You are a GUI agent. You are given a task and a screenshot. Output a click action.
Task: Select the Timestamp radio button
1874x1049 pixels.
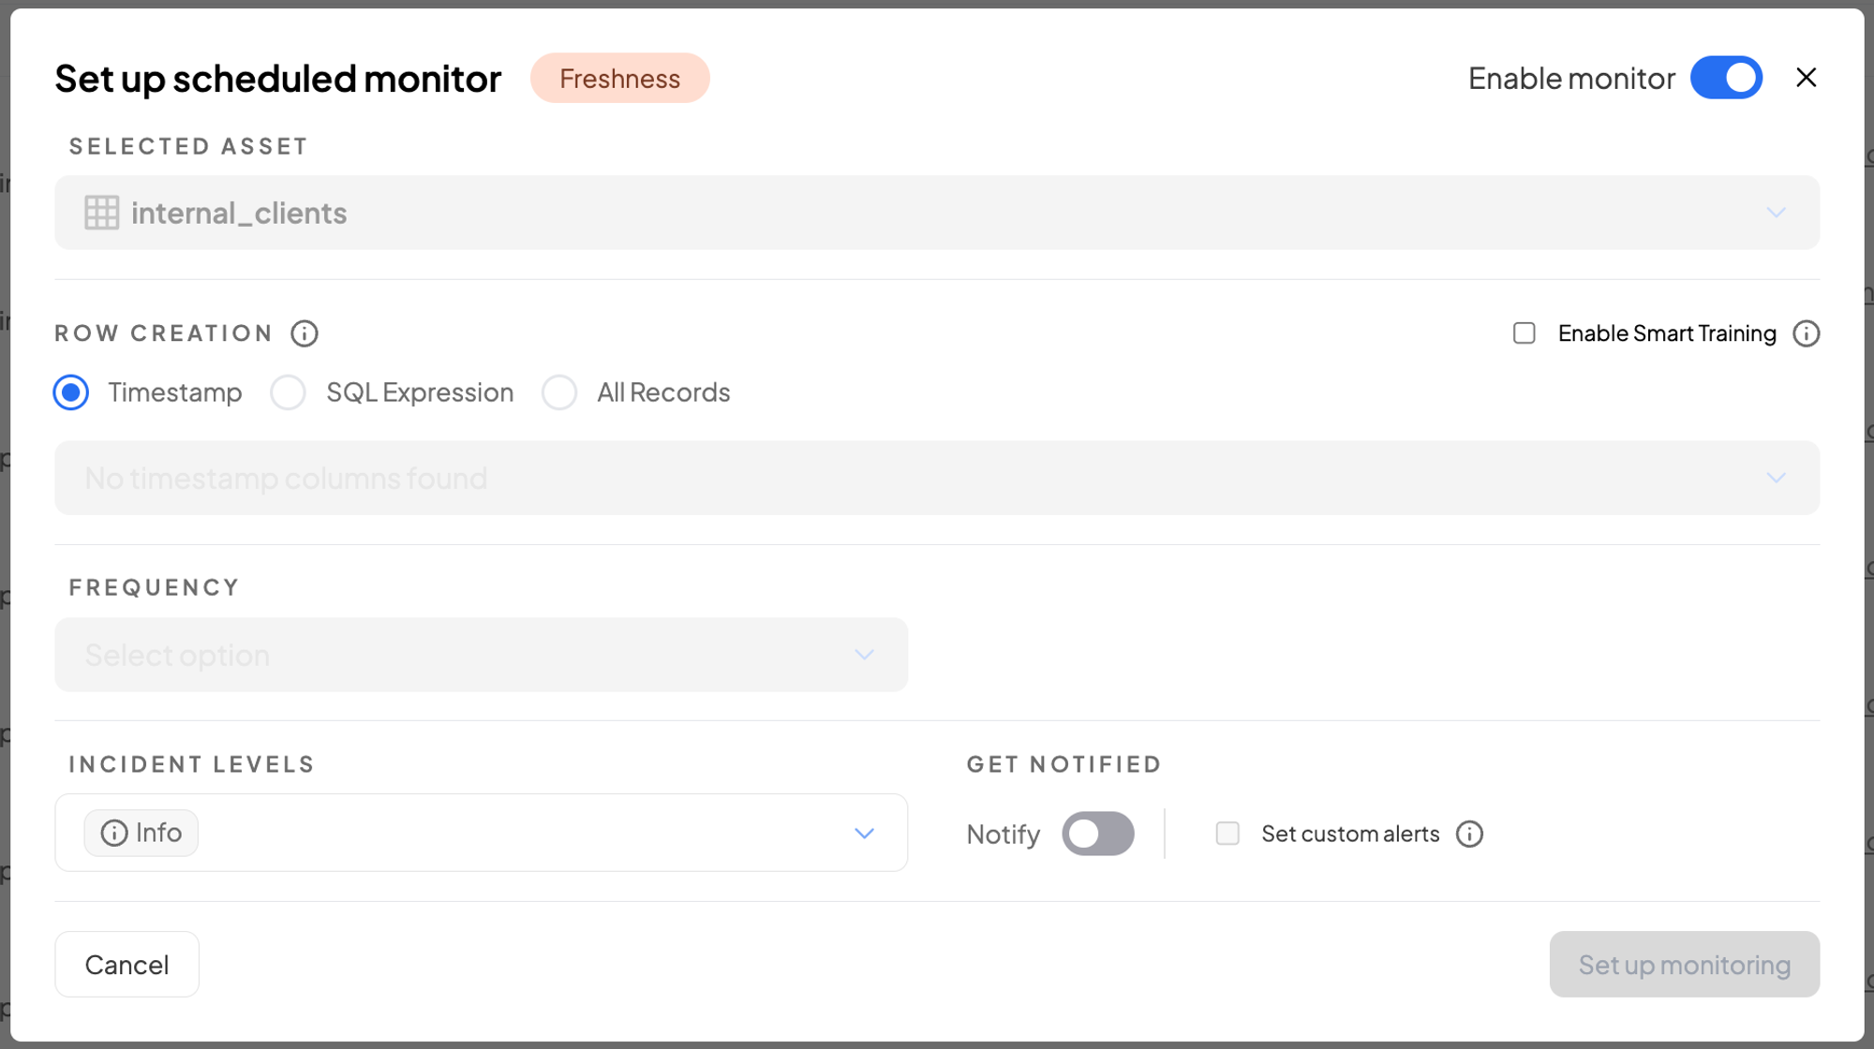71,392
